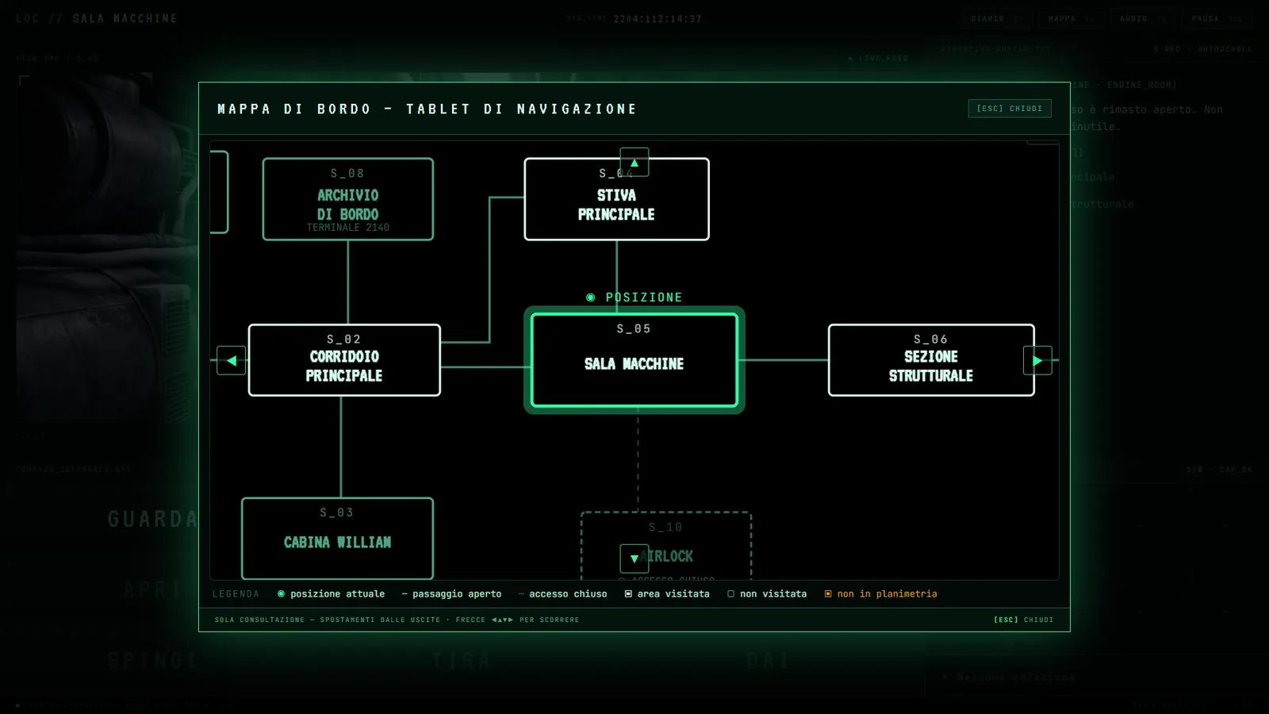Click the footer [ESC] CHIUDI link
1269x714 pixels.
1023,620
